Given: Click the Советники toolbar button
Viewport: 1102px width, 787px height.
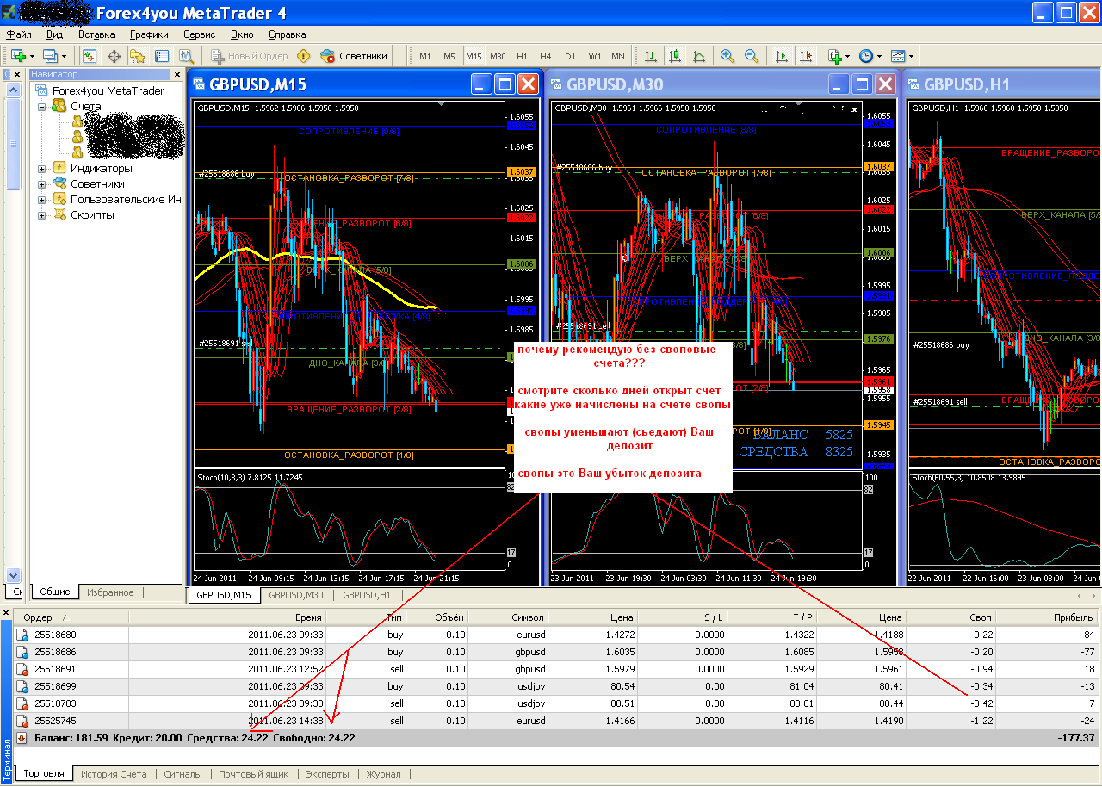Looking at the screenshot, I should coord(354,56).
